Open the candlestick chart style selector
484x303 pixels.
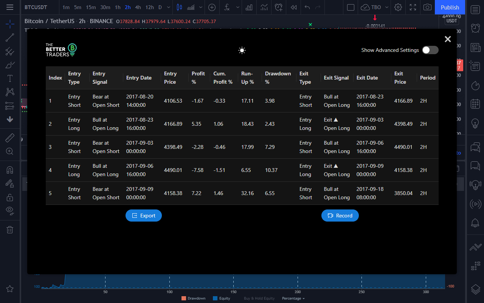(x=179, y=7)
